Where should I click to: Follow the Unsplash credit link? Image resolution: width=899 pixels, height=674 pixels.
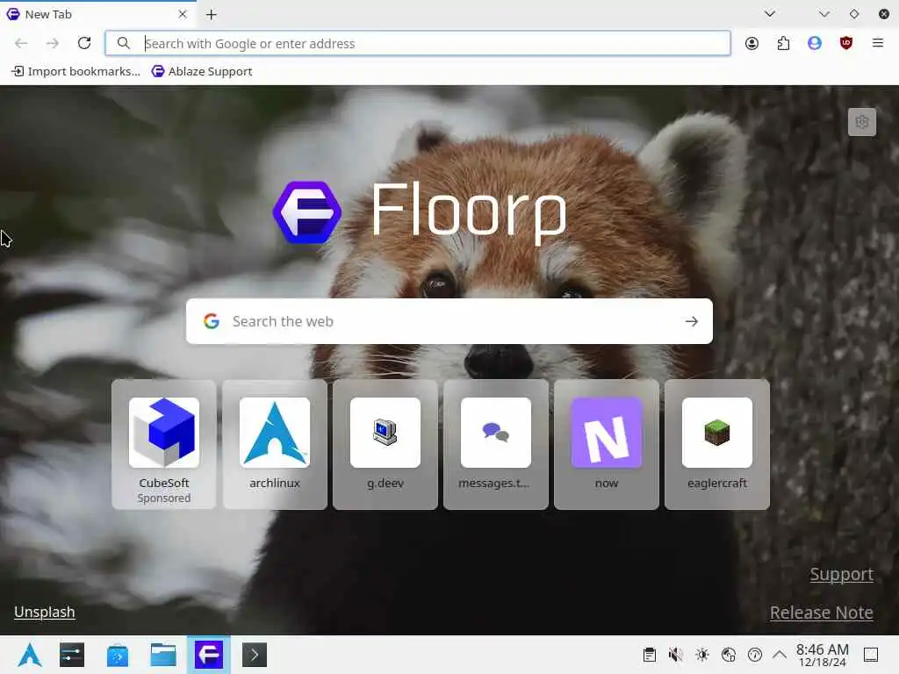(x=45, y=612)
